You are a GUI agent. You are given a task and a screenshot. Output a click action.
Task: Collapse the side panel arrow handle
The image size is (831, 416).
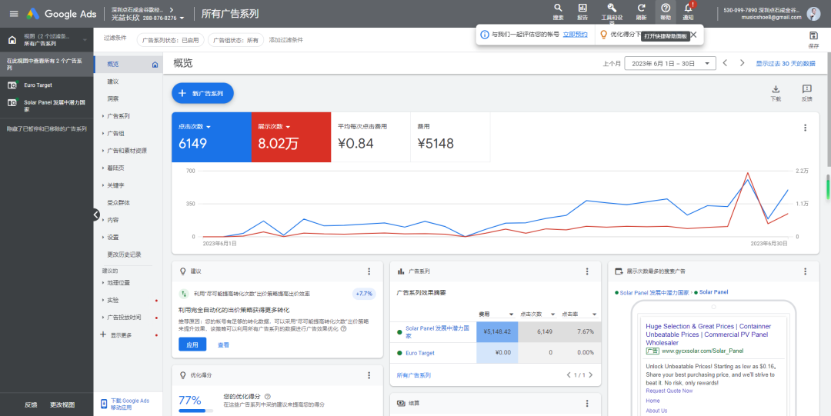(x=96, y=214)
